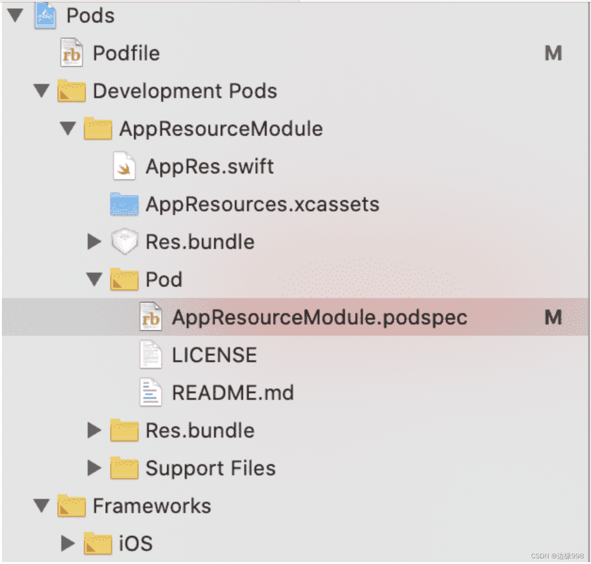591x564 pixels.
Task: Collapse the Pod subfolder
Action: [x=94, y=279]
